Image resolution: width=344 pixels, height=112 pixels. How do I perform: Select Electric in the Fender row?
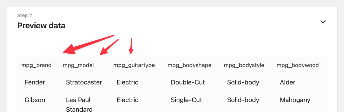point(128,82)
